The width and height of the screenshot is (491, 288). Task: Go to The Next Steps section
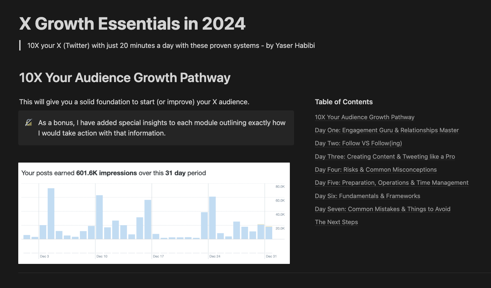click(x=336, y=222)
